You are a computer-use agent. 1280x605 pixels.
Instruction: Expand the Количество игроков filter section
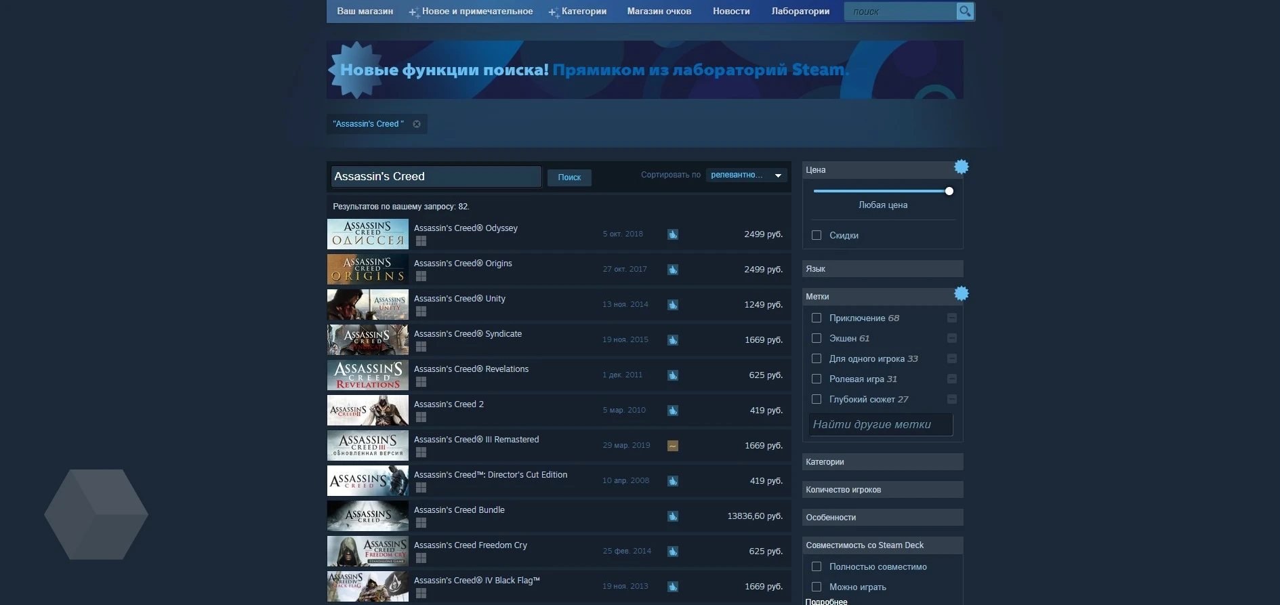[x=882, y=490]
